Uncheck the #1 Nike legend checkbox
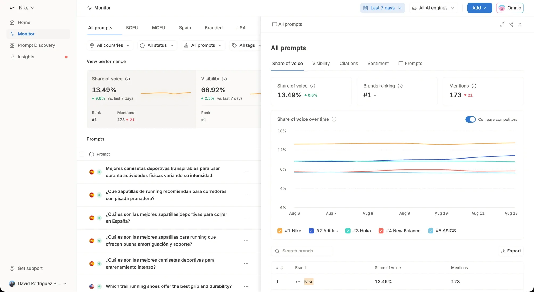The width and height of the screenshot is (534, 292). pyautogui.click(x=280, y=231)
